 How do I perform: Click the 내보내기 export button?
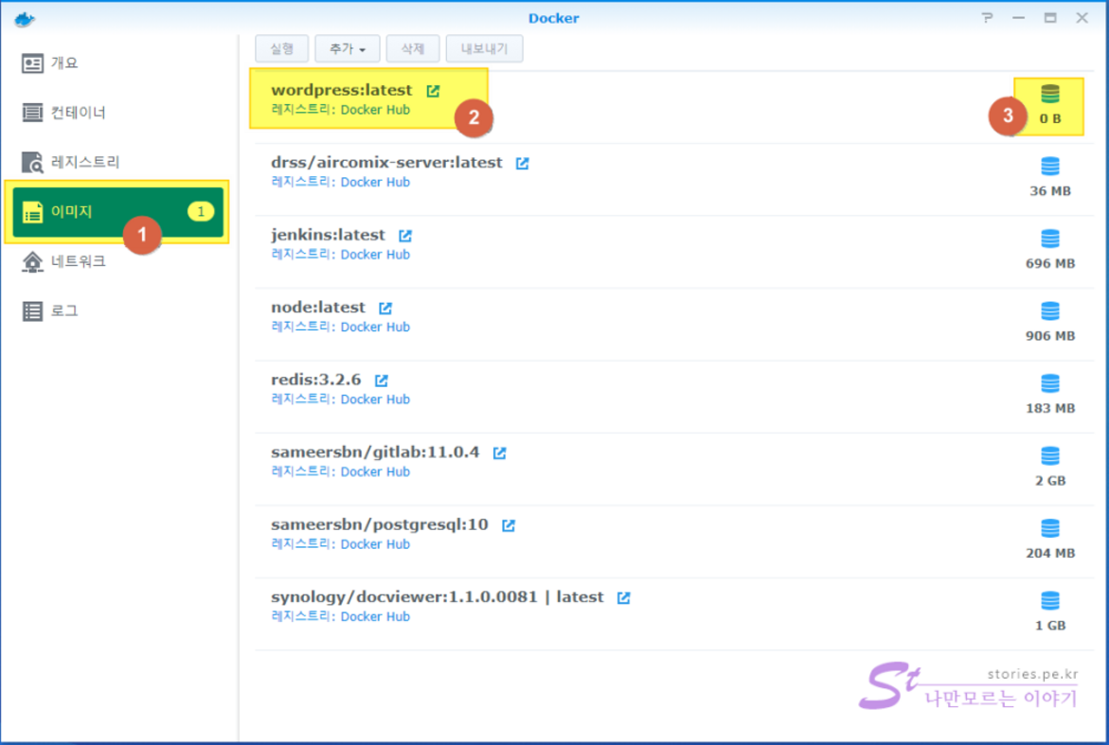click(485, 48)
